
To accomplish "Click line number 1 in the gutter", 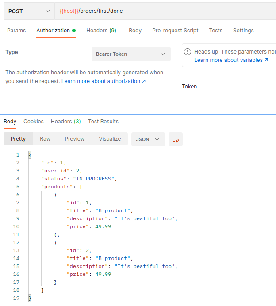I will 18,155.
